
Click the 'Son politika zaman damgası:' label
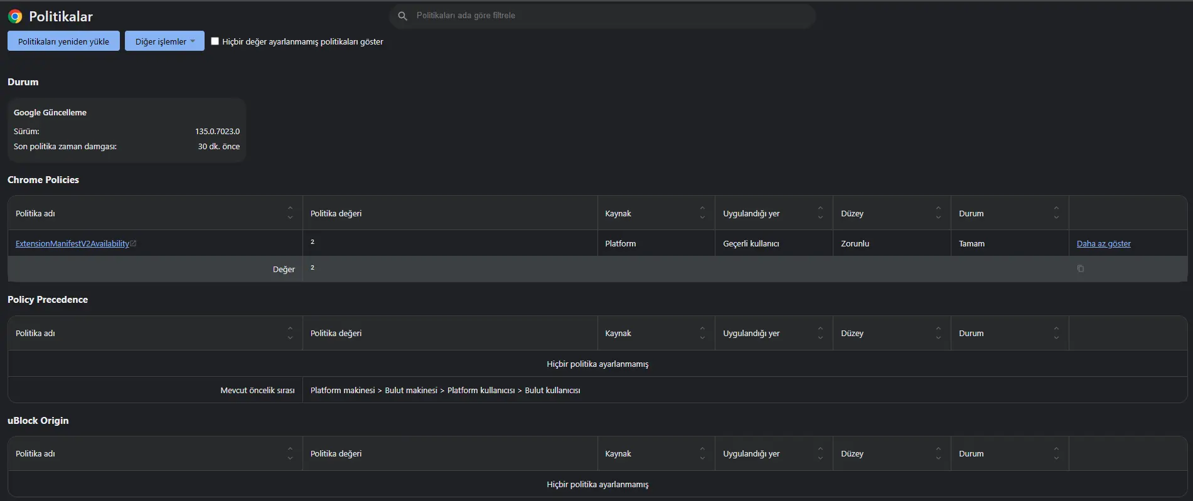(65, 147)
